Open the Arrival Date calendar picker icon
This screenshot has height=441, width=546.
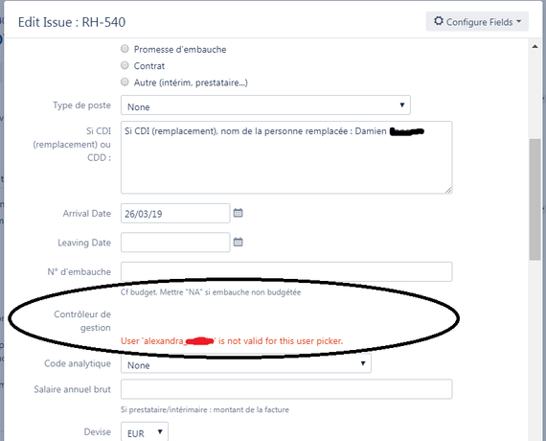pos(238,213)
